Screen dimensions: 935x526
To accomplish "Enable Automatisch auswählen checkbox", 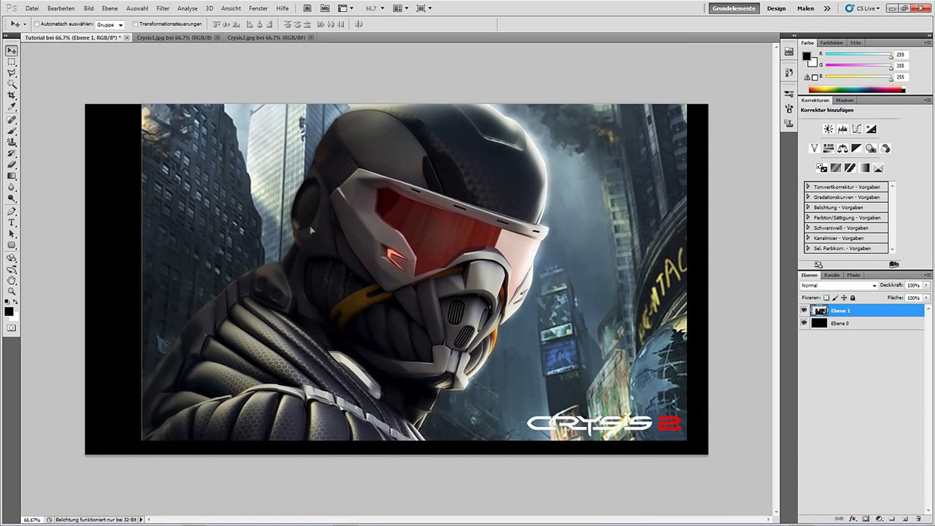I will [x=37, y=24].
